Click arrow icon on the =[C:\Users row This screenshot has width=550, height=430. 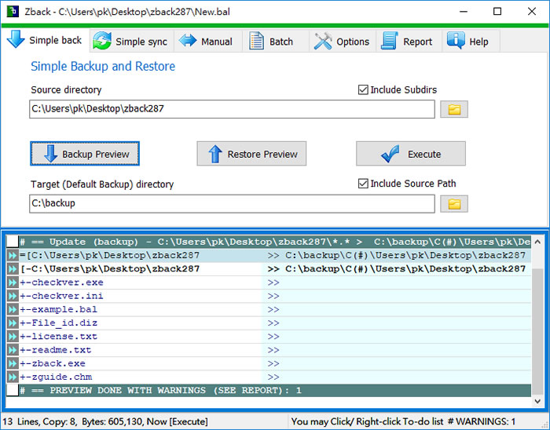click(13, 256)
